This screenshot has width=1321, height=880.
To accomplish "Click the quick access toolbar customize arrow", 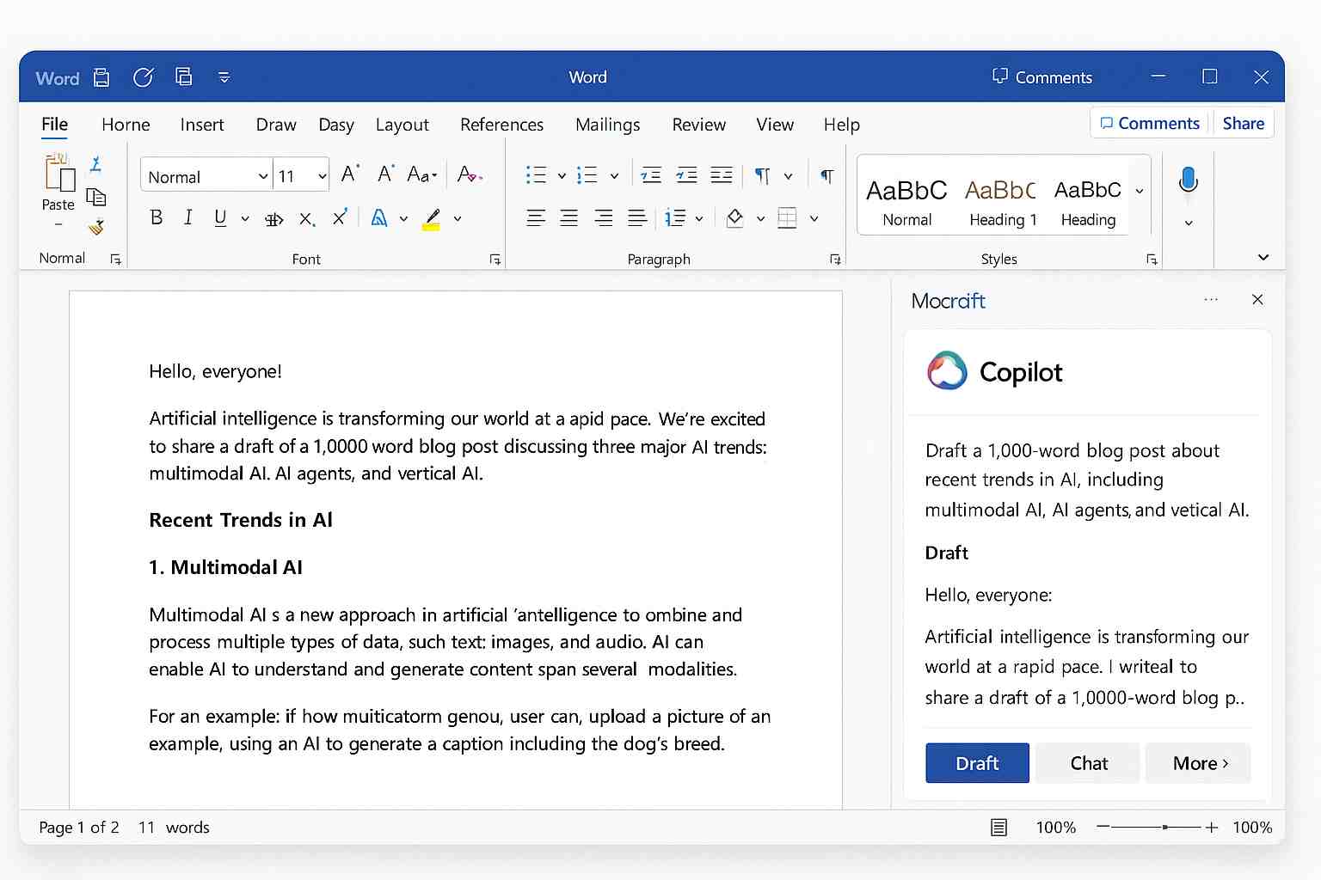I will [224, 77].
